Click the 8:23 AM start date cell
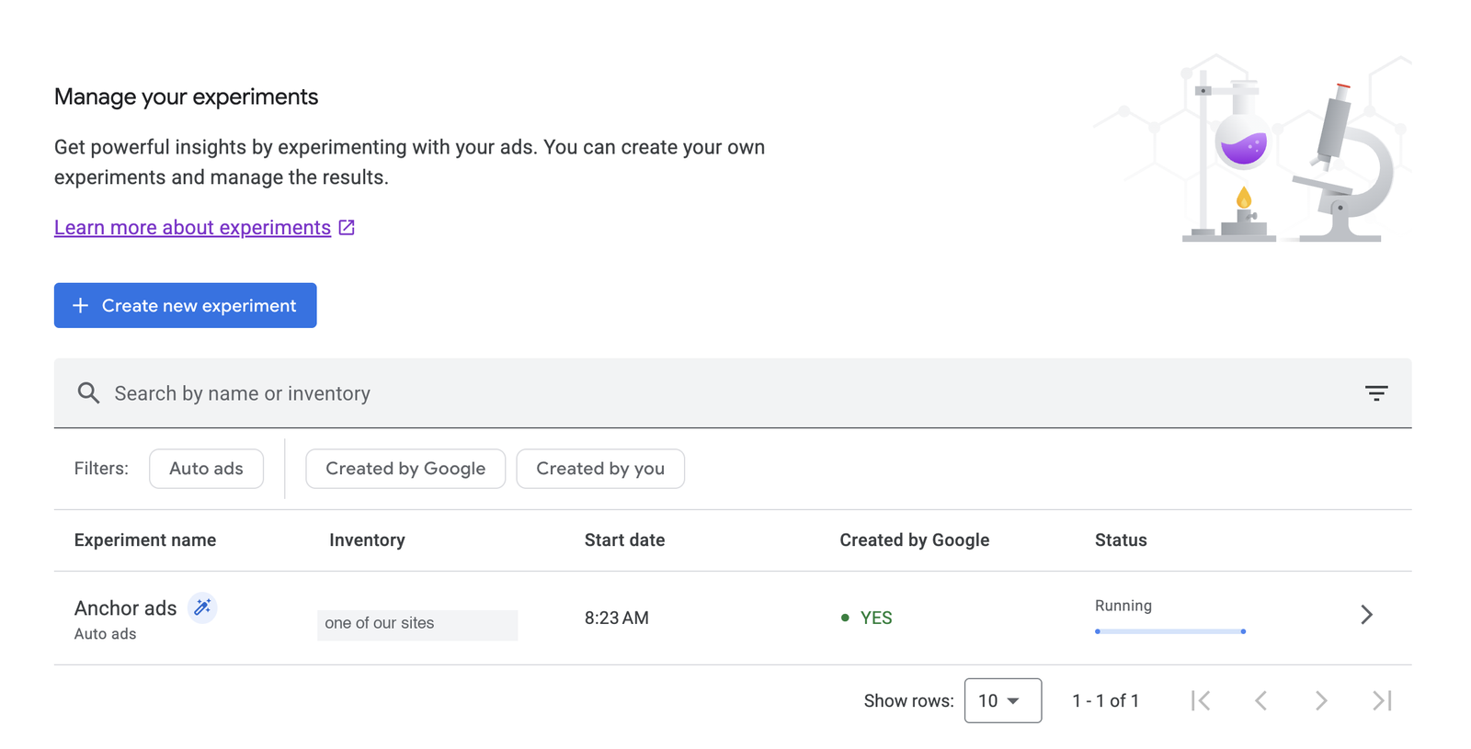Viewport: 1471px width, 749px height. point(617,618)
